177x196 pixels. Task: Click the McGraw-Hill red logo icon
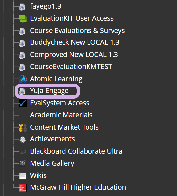click(23, 188)
